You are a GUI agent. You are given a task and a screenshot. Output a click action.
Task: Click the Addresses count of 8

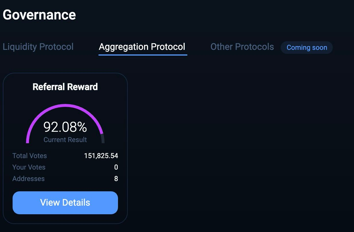116,179
